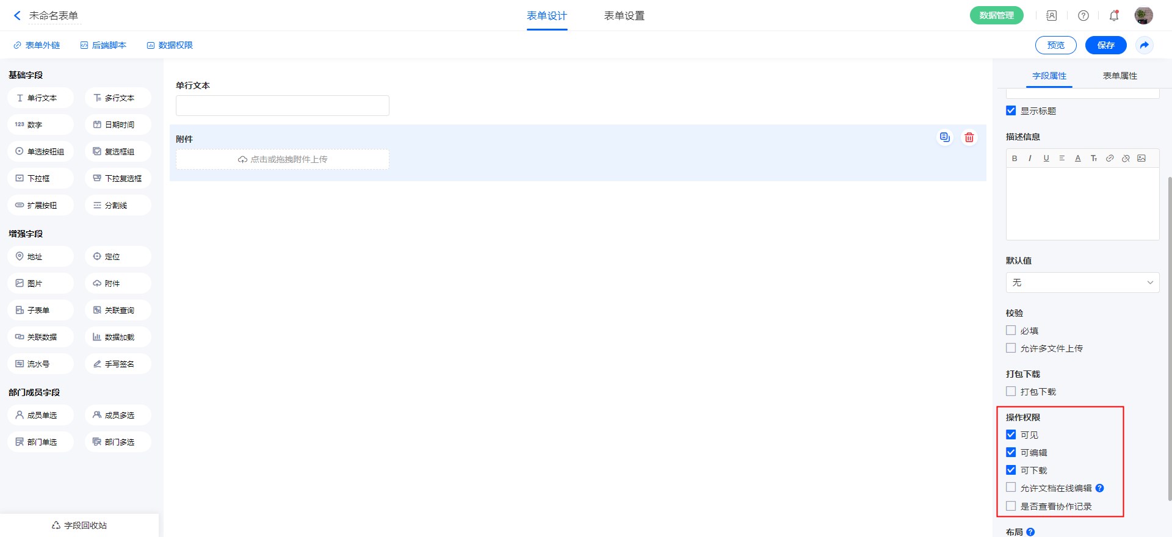Click the blue share arrow icon

(x=1145, y=45)
